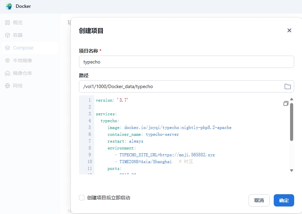This screenshot has height=214, width=302.
Task: Focus the 项目名称 typecho input field
Action: 187,62
